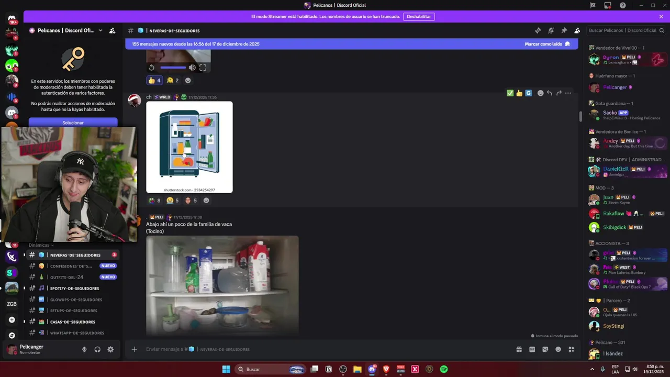Dismiss the streamer mode banner

(661, 17)
